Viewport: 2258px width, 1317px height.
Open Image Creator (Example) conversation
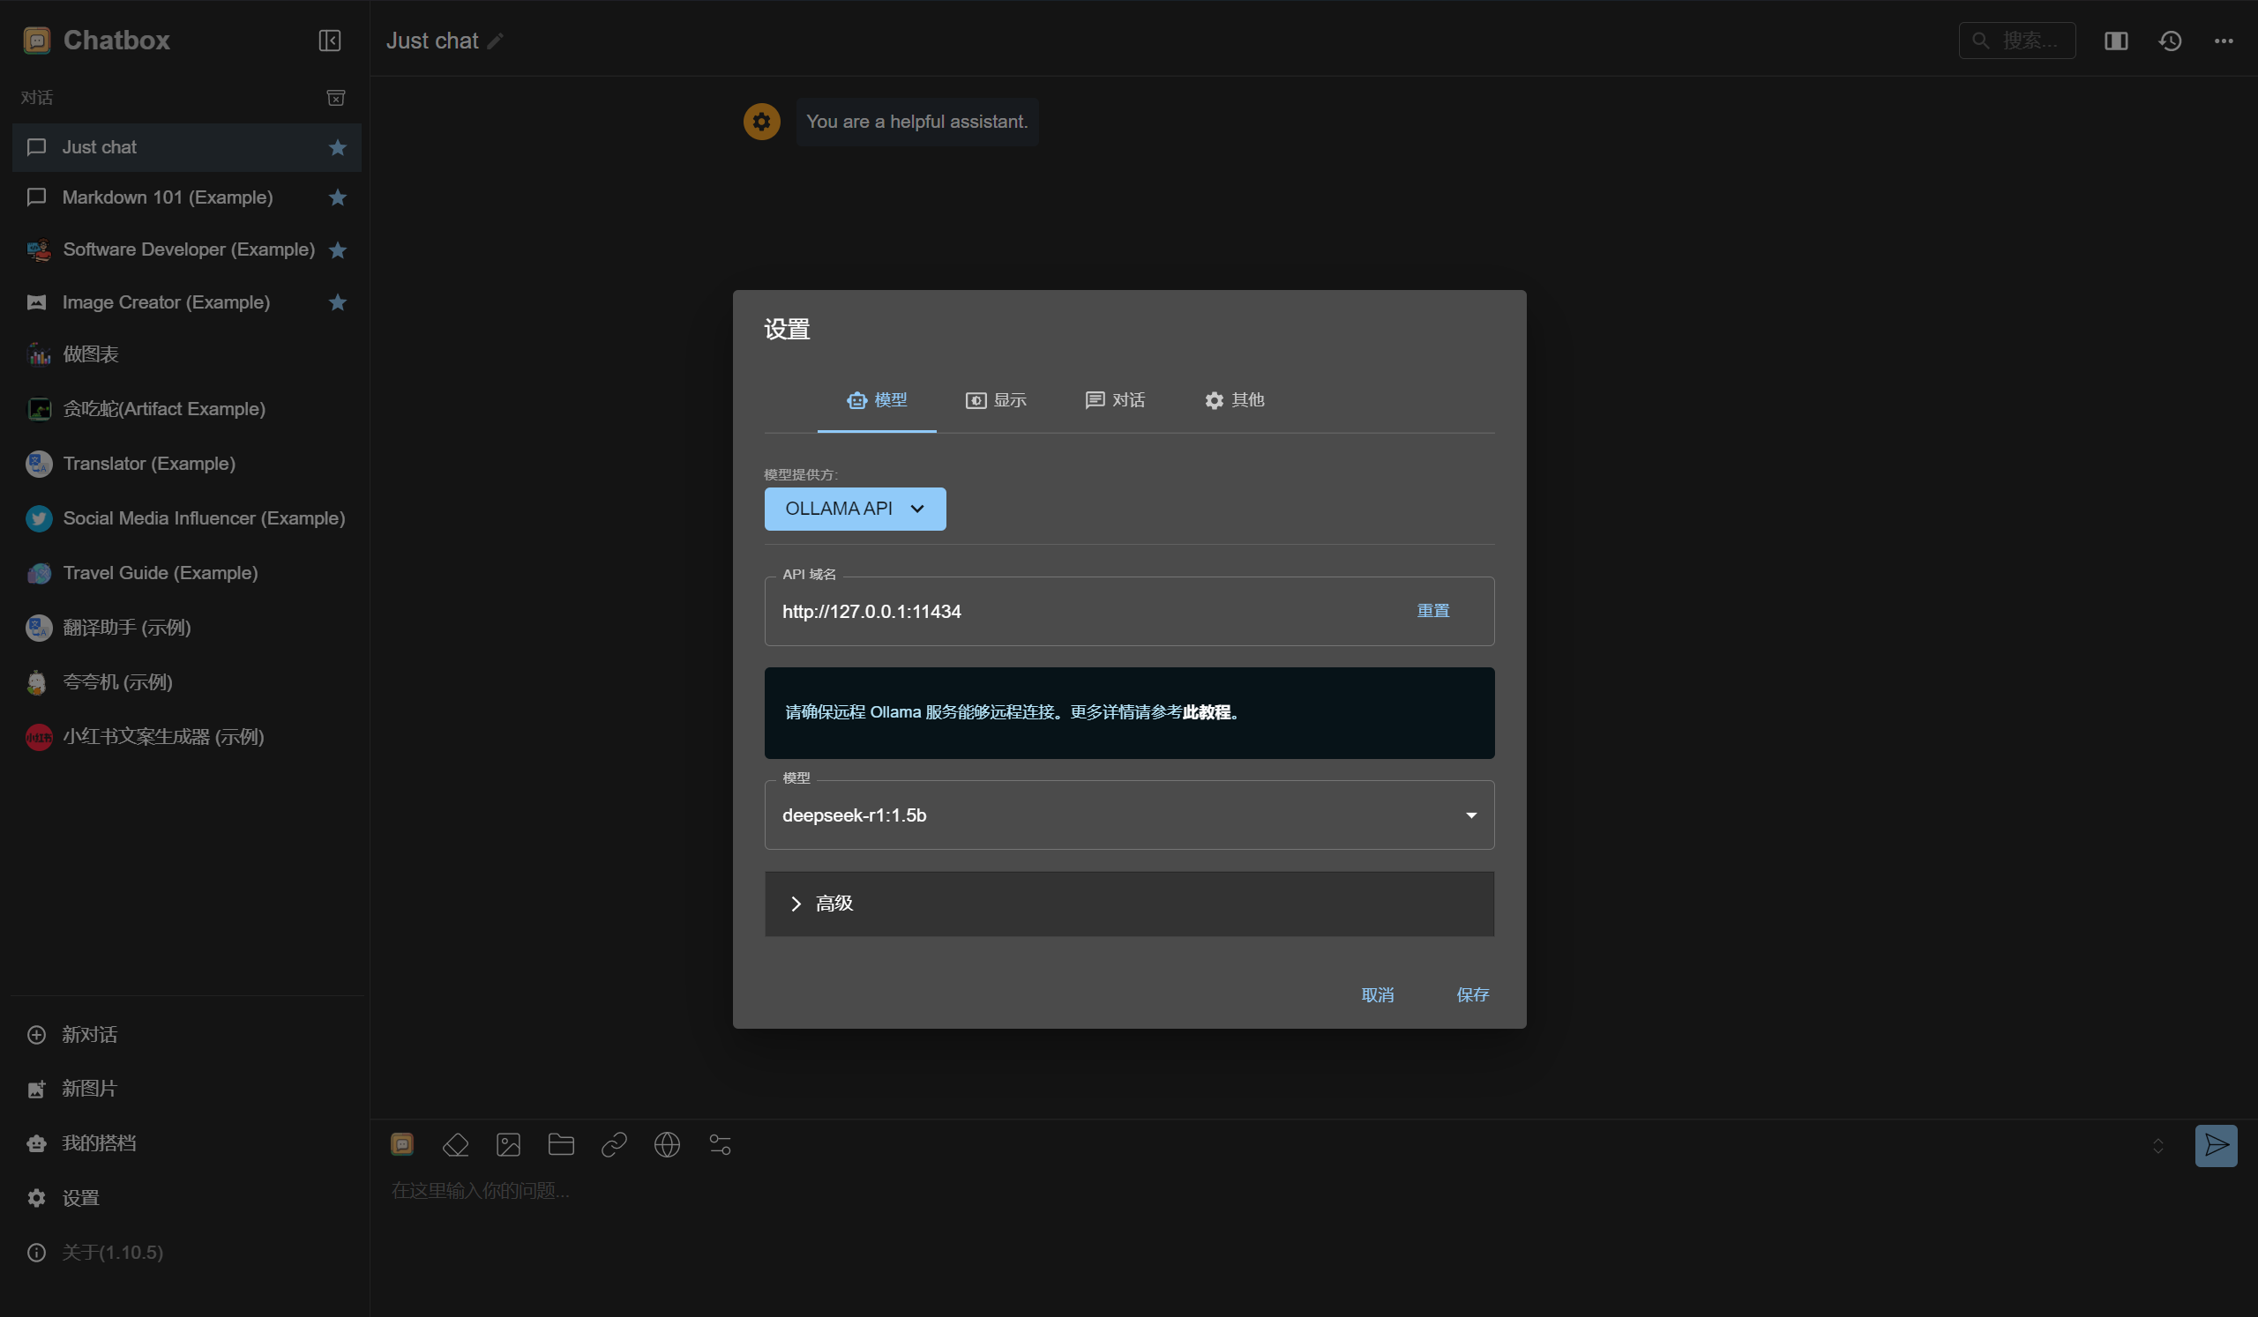pos(186,302)
